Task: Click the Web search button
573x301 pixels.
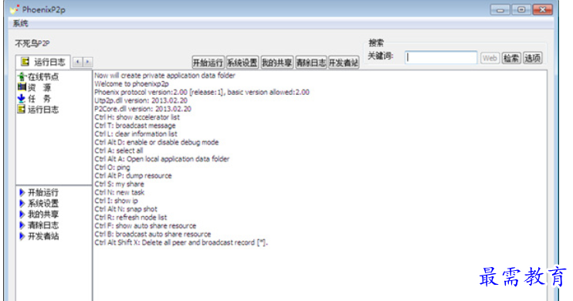Action: 490,58
